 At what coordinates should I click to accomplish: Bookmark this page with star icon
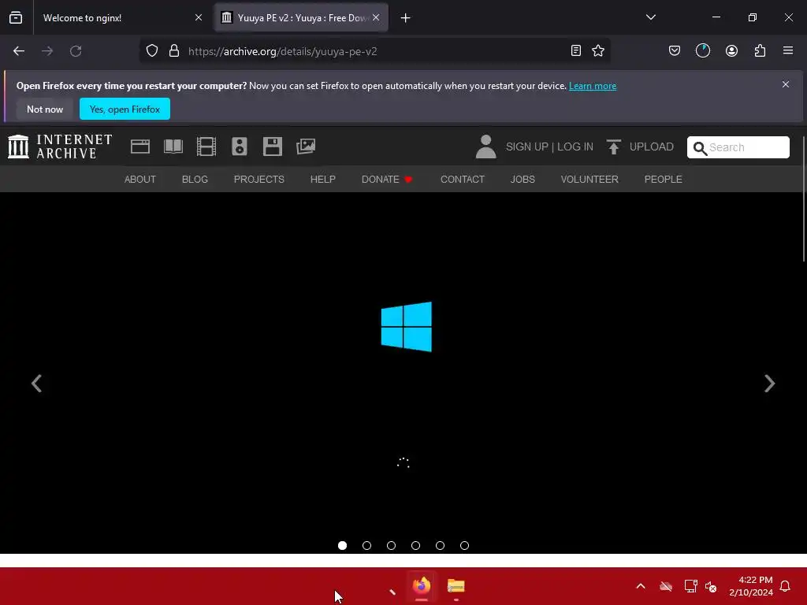[x=598, y=50]
